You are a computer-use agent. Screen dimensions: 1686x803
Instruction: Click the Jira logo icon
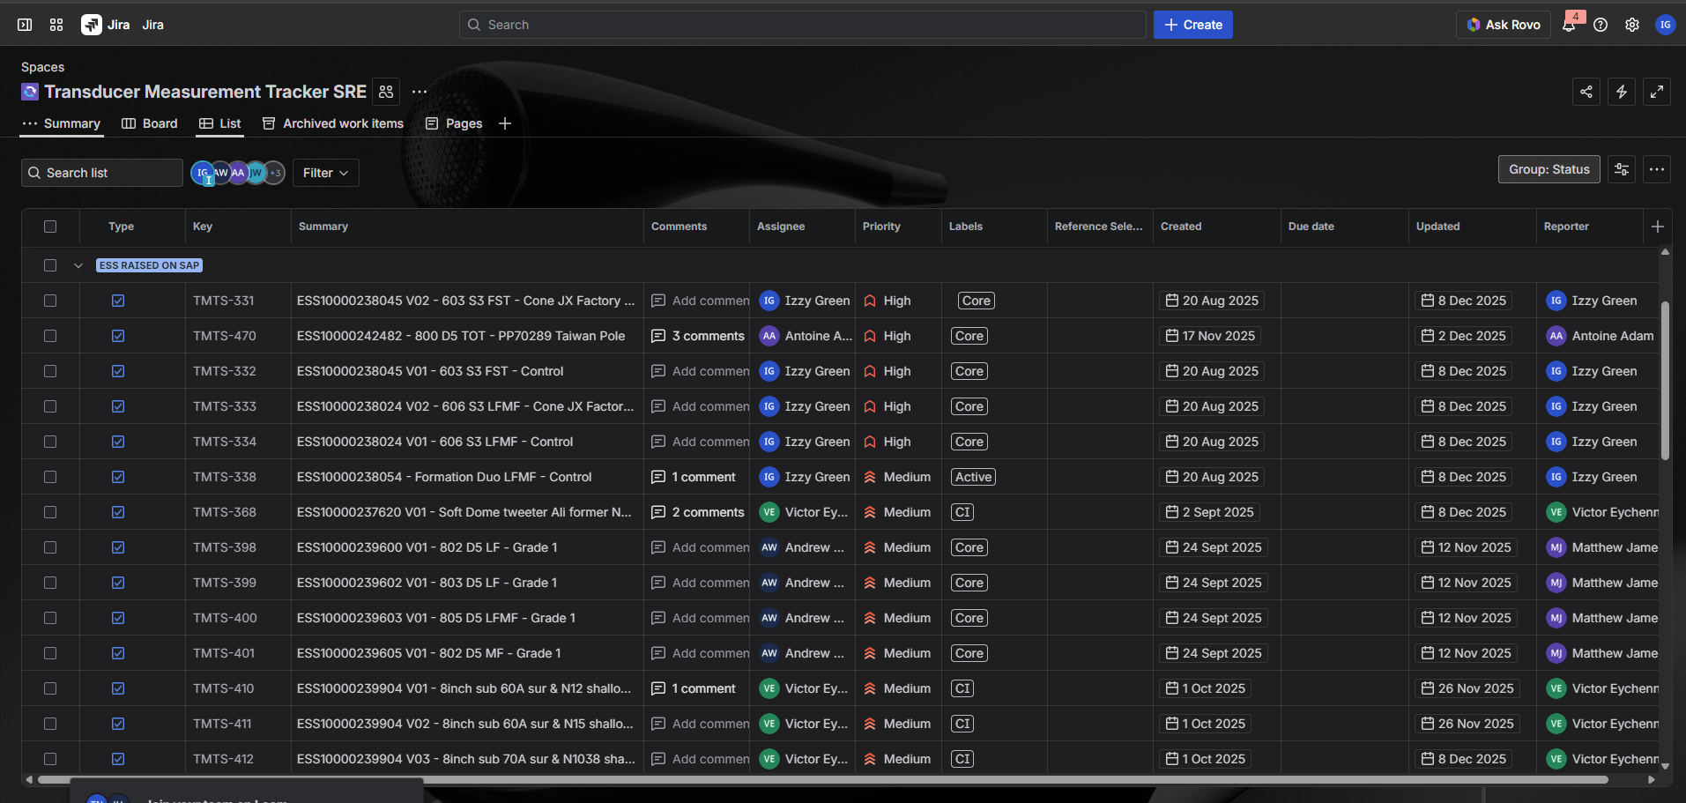[91, 25]
